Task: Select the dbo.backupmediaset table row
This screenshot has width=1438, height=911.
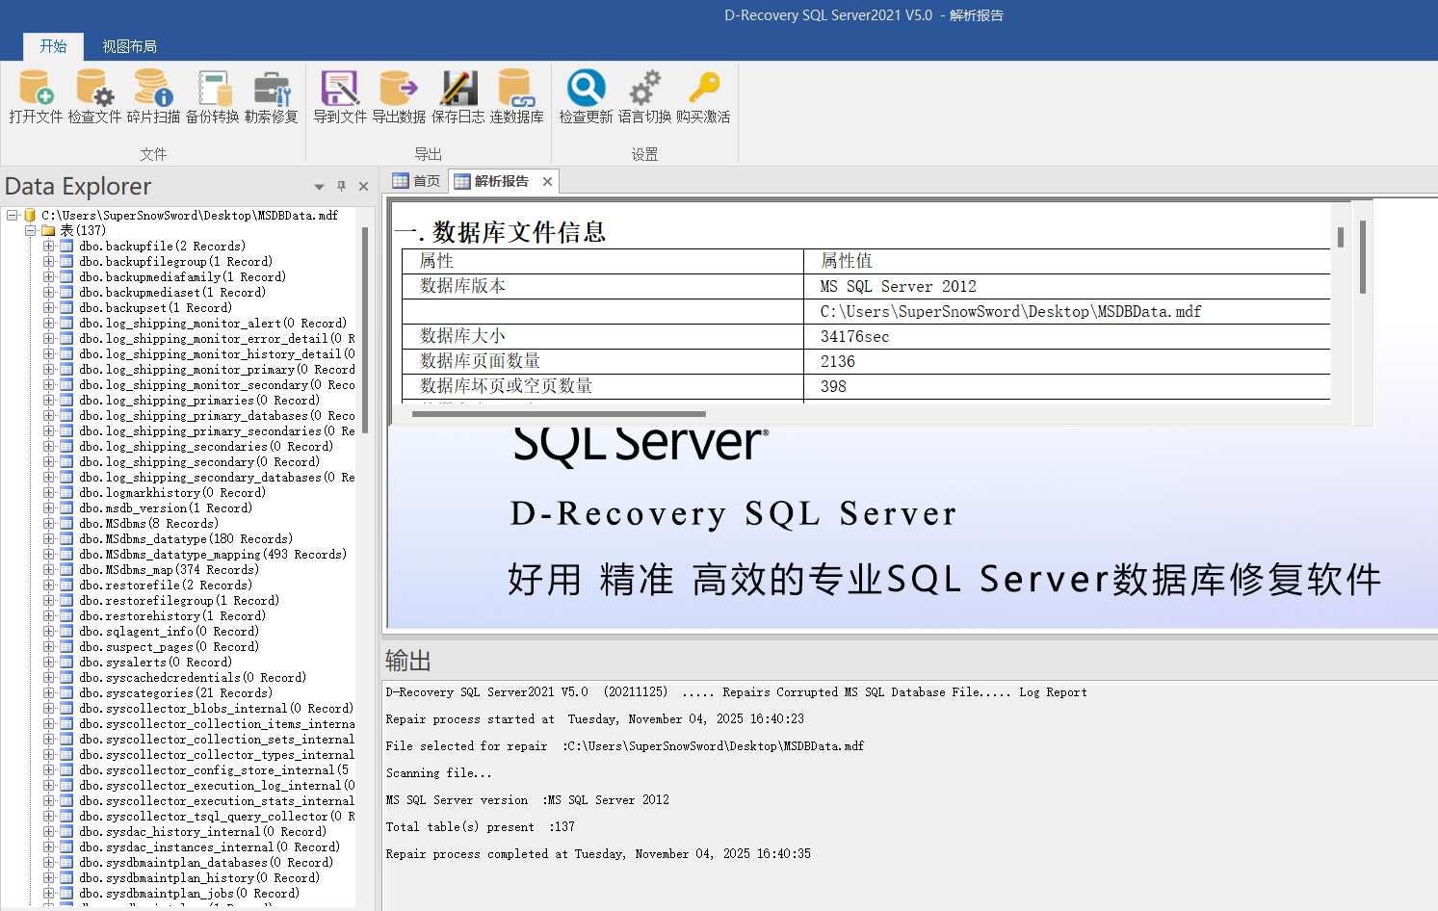Action: (x=173, y=293)
